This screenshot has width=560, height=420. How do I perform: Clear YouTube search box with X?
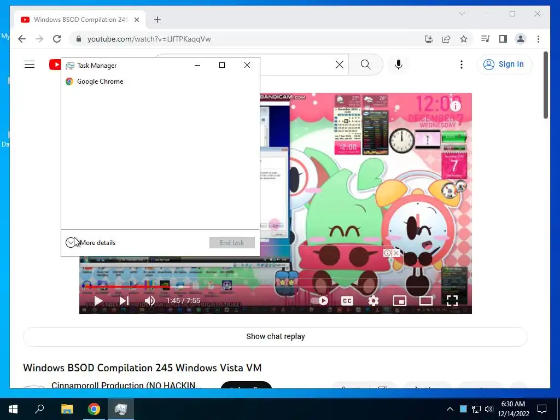point(340,65)
